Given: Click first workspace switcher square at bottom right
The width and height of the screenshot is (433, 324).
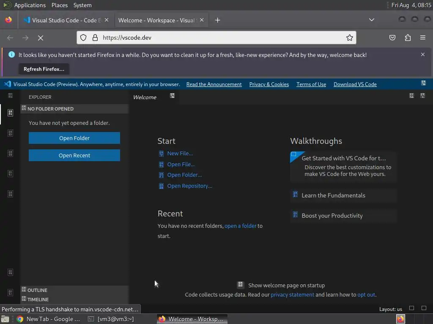Looking at the screenshot, I should tap(411, 308).
